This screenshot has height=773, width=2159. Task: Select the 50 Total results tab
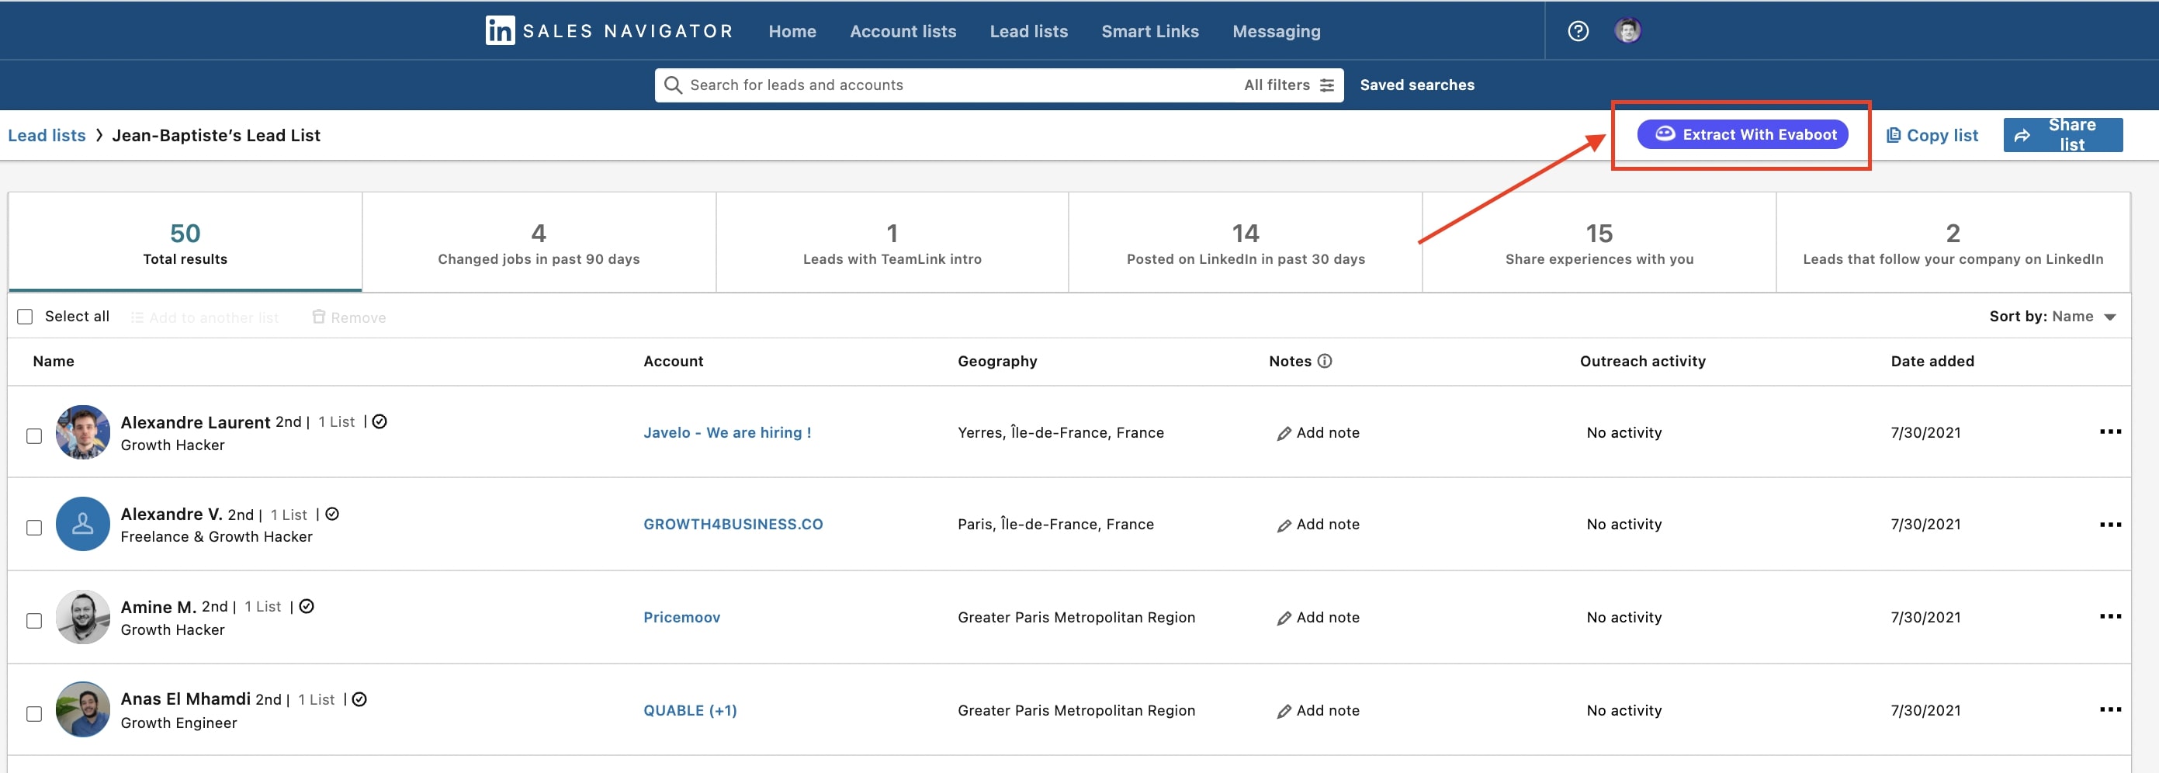185,242
